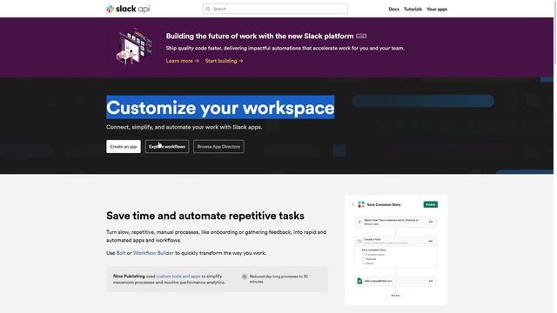Viewport: 557px width, 313px height.
Task: Click the Connect, simplify, and automate subtitle
Action: point(184,127)
